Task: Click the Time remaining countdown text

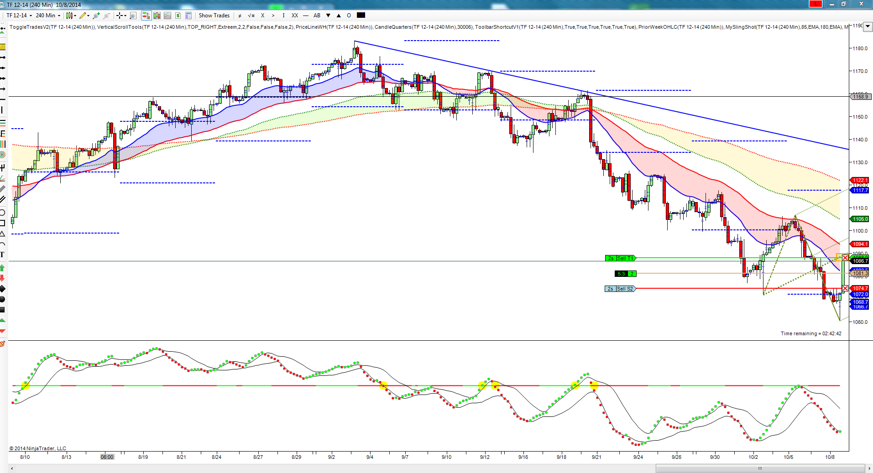Action: (x=811, y=333)
